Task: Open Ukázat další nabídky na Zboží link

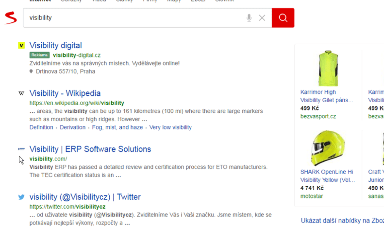Action: tap(342, 220)
